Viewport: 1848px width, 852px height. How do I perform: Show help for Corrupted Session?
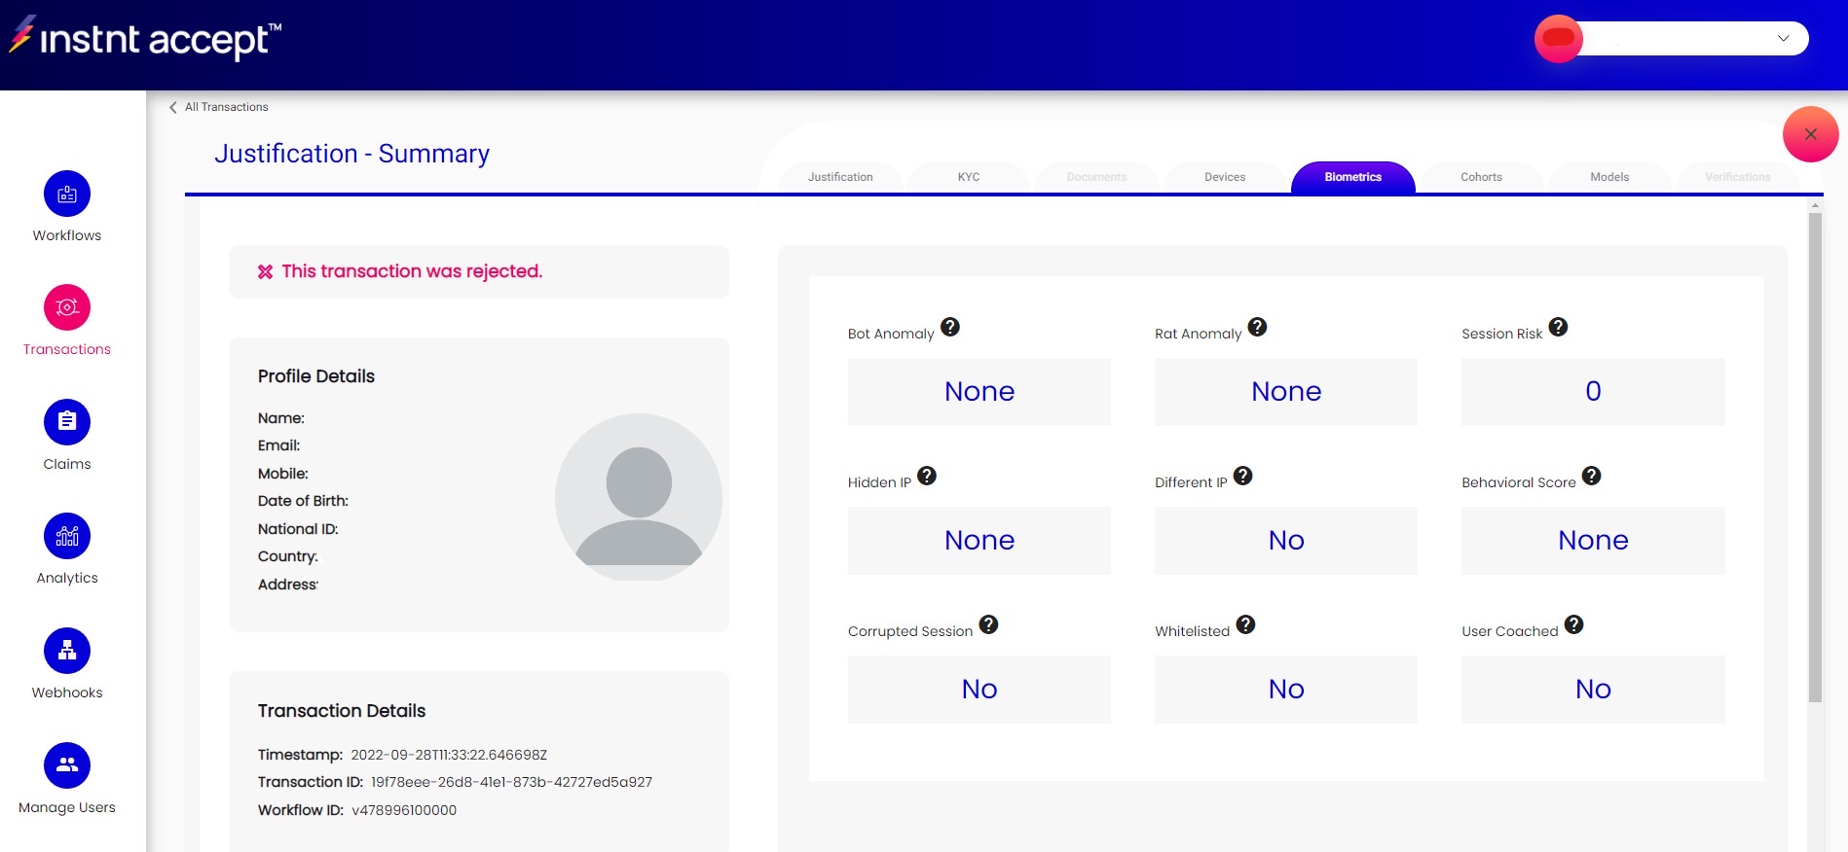click(988, 624)
